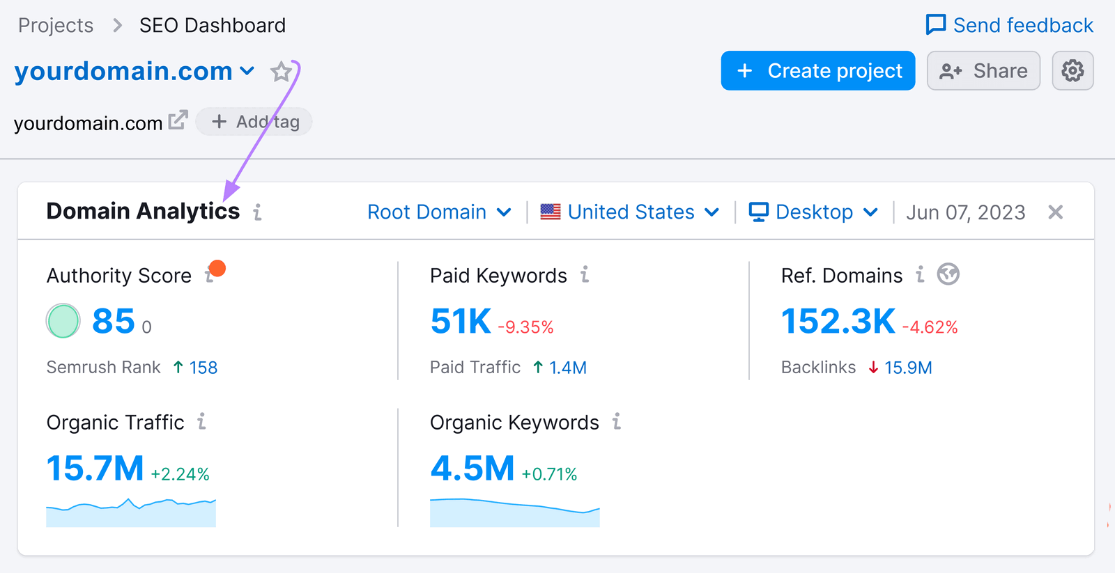The height and width of the screenshot is (573, 1115).
Task: Open the Root Domain dropdown
Action: point(439,212)
